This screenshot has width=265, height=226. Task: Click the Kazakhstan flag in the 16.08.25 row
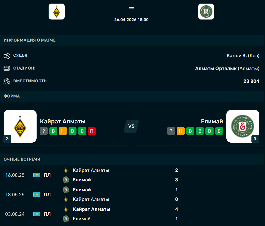pyautogui.click(x=37, y=175)
